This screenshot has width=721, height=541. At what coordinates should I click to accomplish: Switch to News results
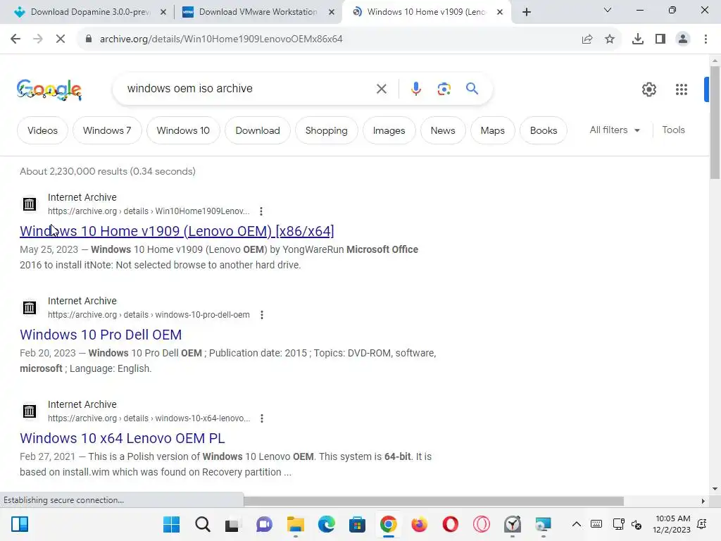(x=443, y=130)
